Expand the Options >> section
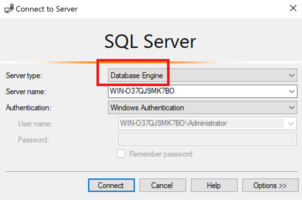This screenshot has width=302, height=200. click(270, 185)
